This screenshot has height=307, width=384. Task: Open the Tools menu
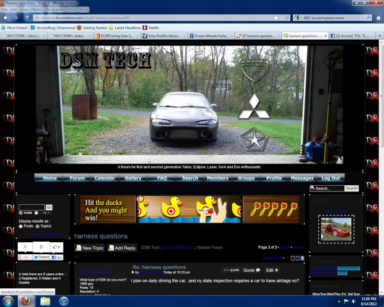pyautogui.click(x=72, y=10)
